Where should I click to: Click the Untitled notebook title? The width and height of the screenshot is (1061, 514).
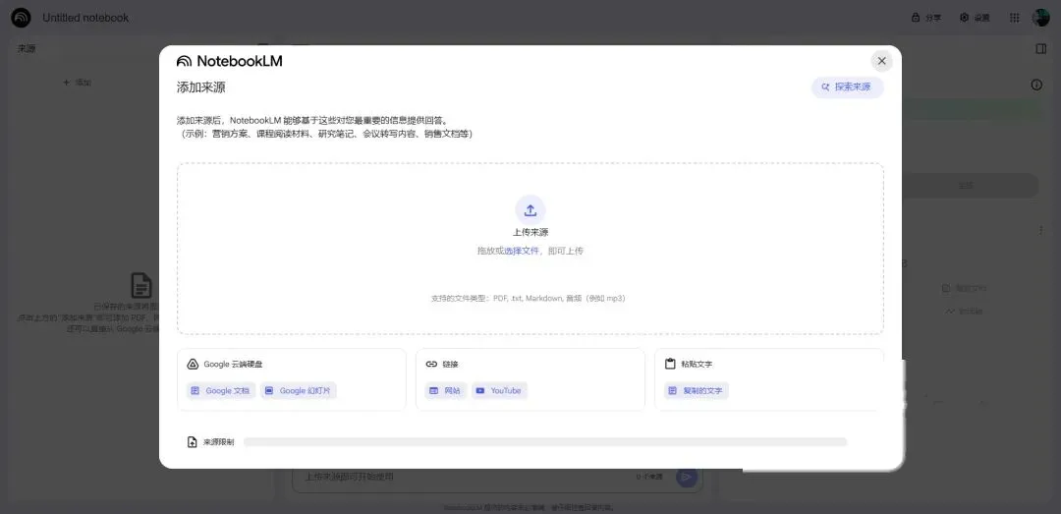[85, 18]
